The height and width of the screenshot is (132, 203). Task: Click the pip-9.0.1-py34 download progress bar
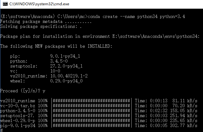click(x=92, y=125)
